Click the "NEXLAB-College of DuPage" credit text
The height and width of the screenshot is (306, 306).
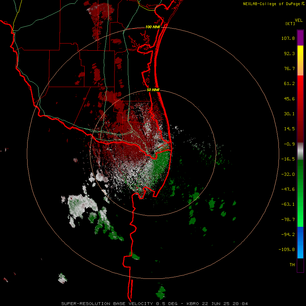271,4
